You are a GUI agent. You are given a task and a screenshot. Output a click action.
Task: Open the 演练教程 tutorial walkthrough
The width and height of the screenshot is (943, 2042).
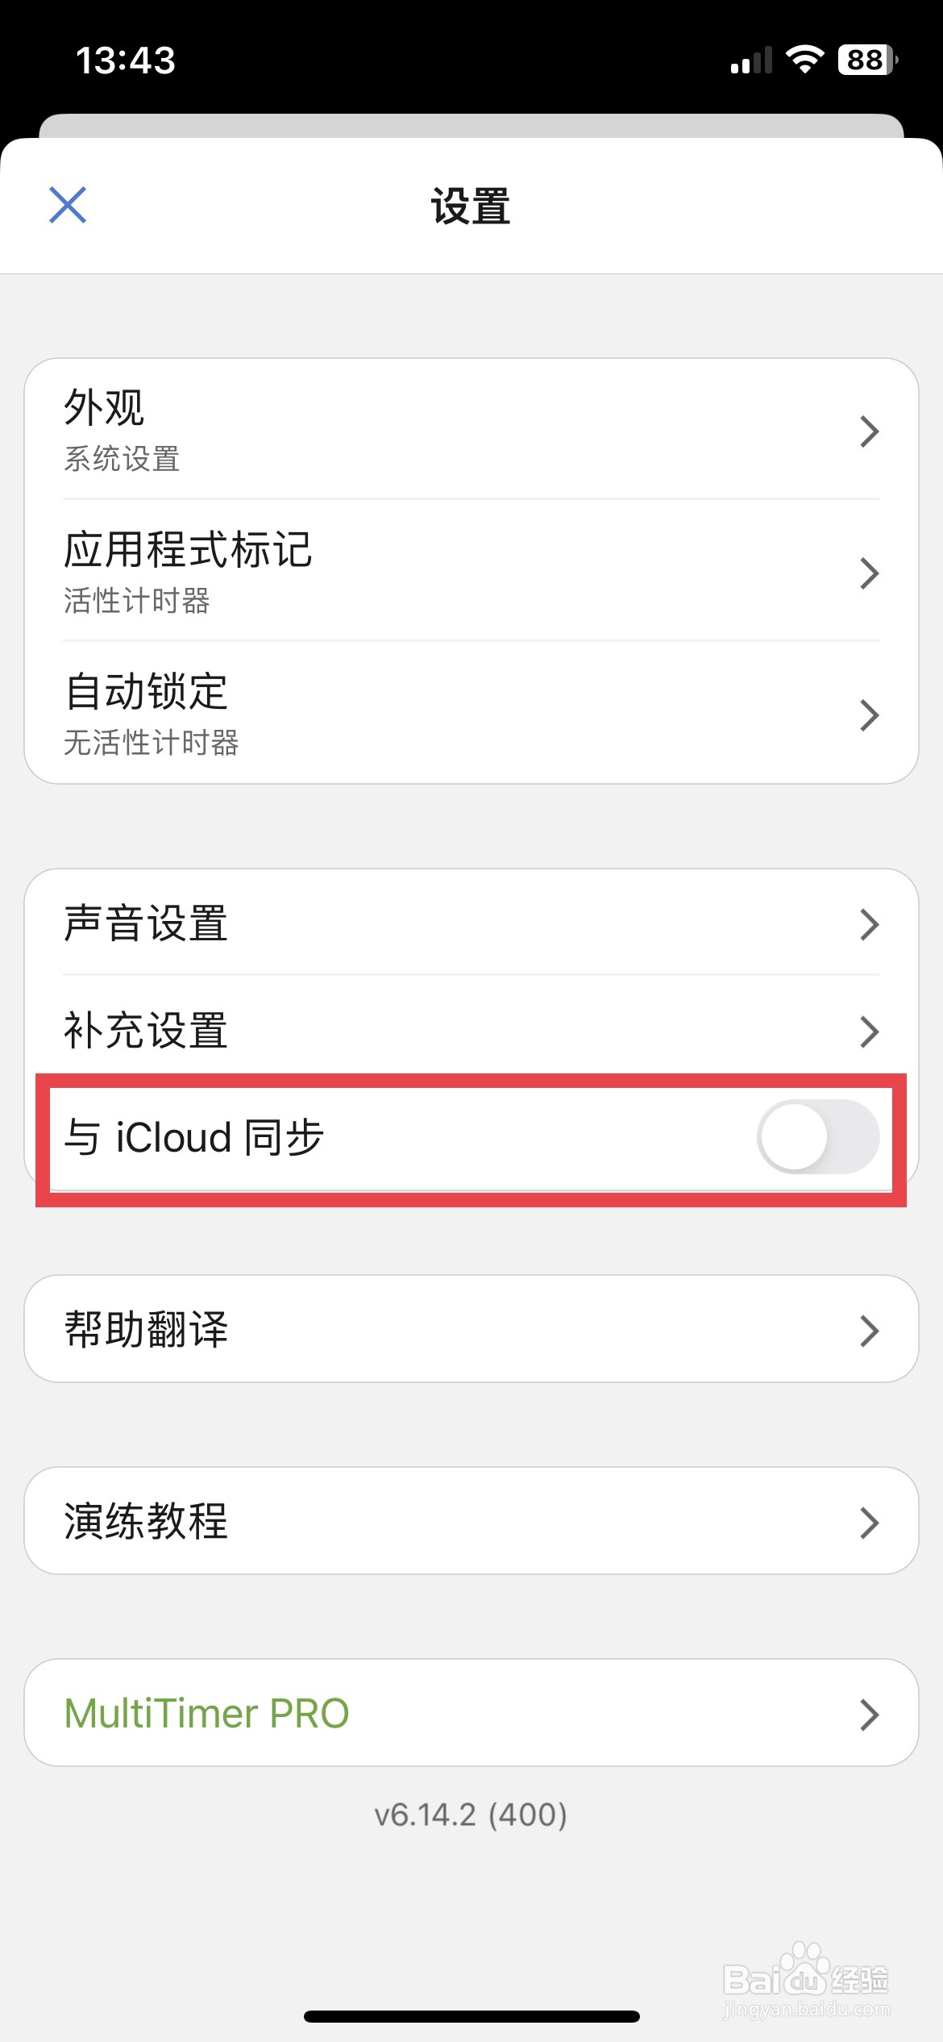pos(471,1521)
